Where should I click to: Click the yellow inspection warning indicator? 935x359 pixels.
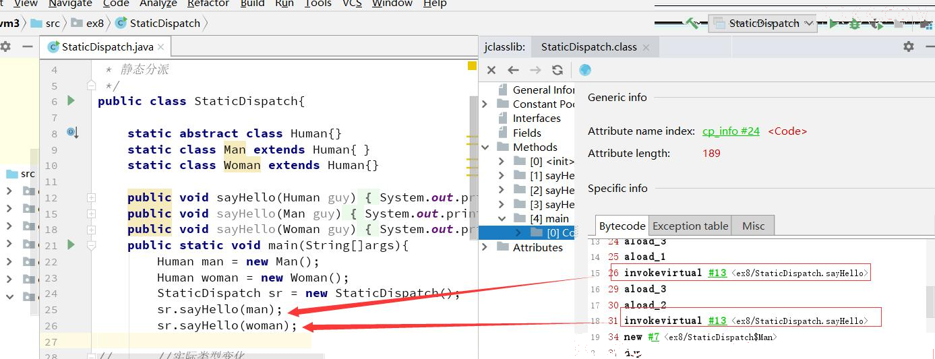(473, 65)
